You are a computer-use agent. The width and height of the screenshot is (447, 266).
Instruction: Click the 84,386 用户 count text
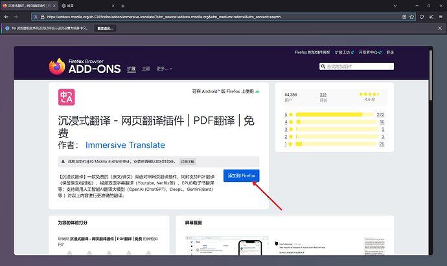coord(290,97)
